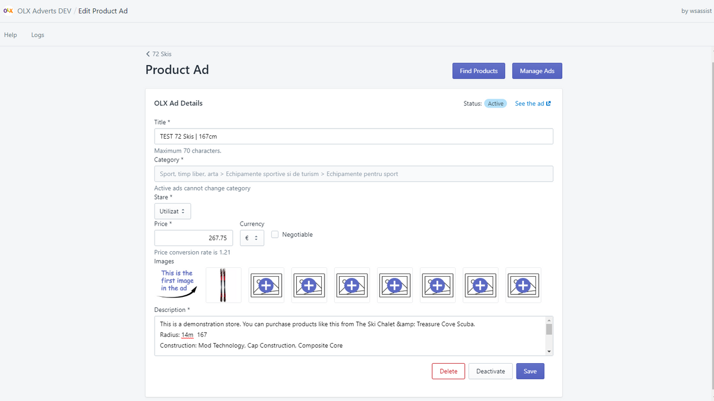Click the Manage Ads button
714x401 pixels.
click(x=537, y=71)
